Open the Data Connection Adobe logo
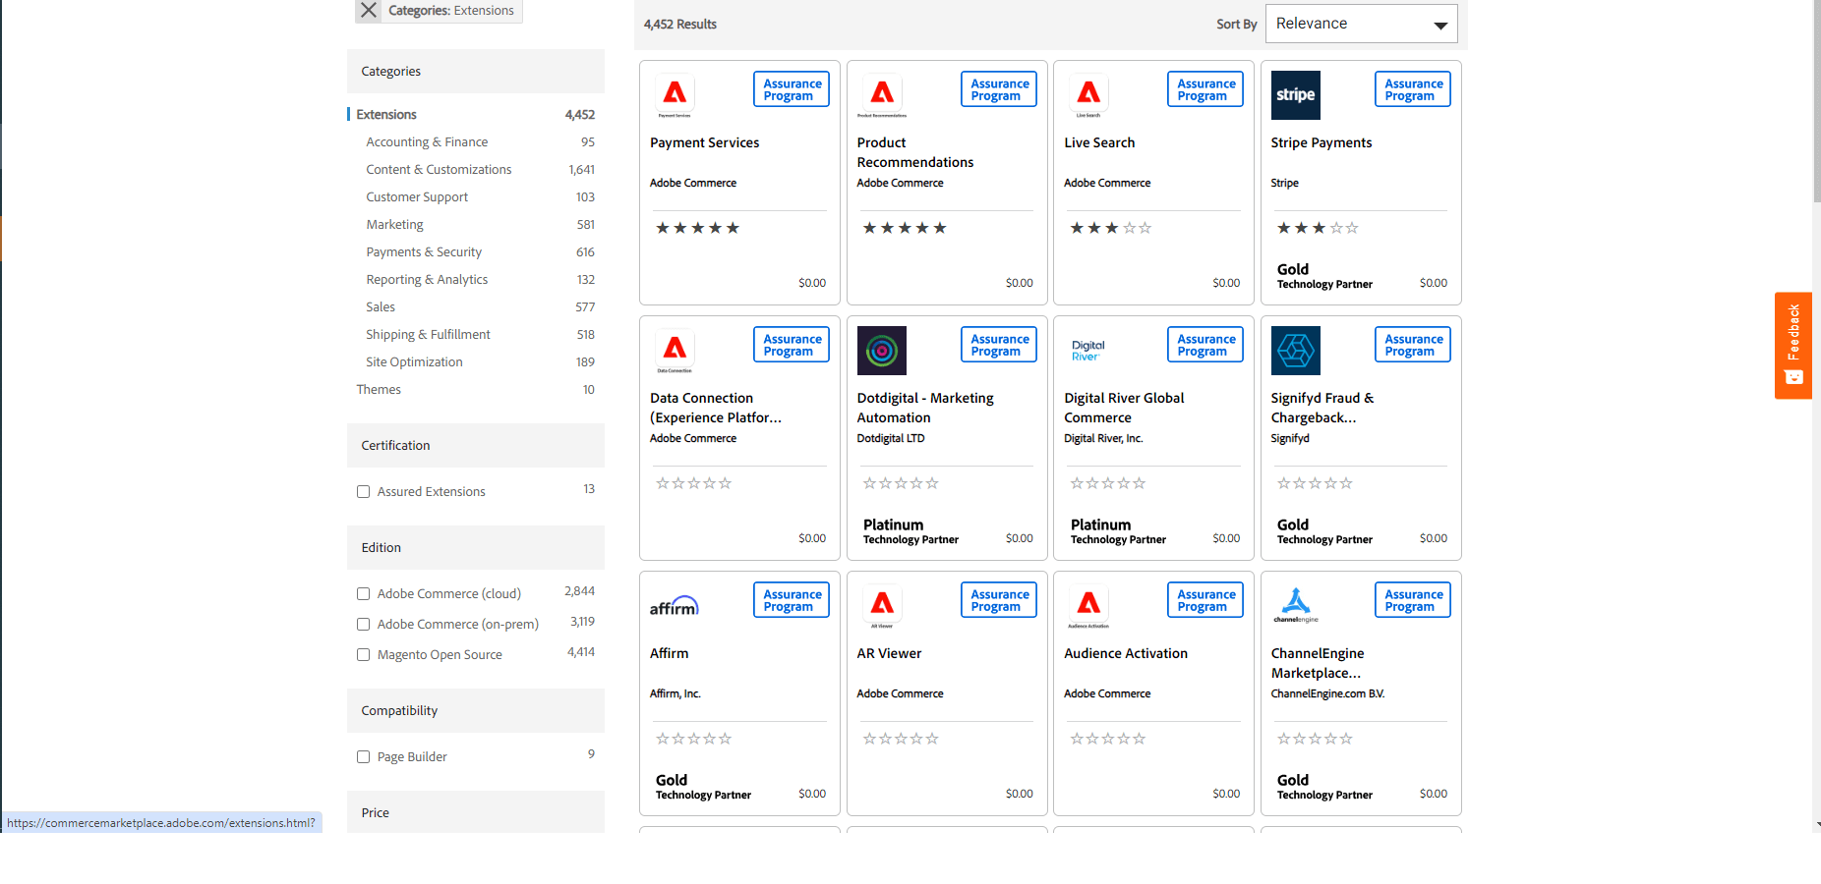Viewport: 1821px width, 884px height. 675,351
